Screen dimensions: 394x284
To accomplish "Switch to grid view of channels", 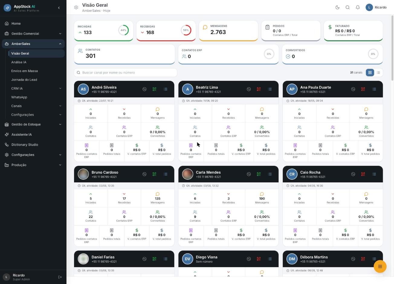I will coord(370,73).
